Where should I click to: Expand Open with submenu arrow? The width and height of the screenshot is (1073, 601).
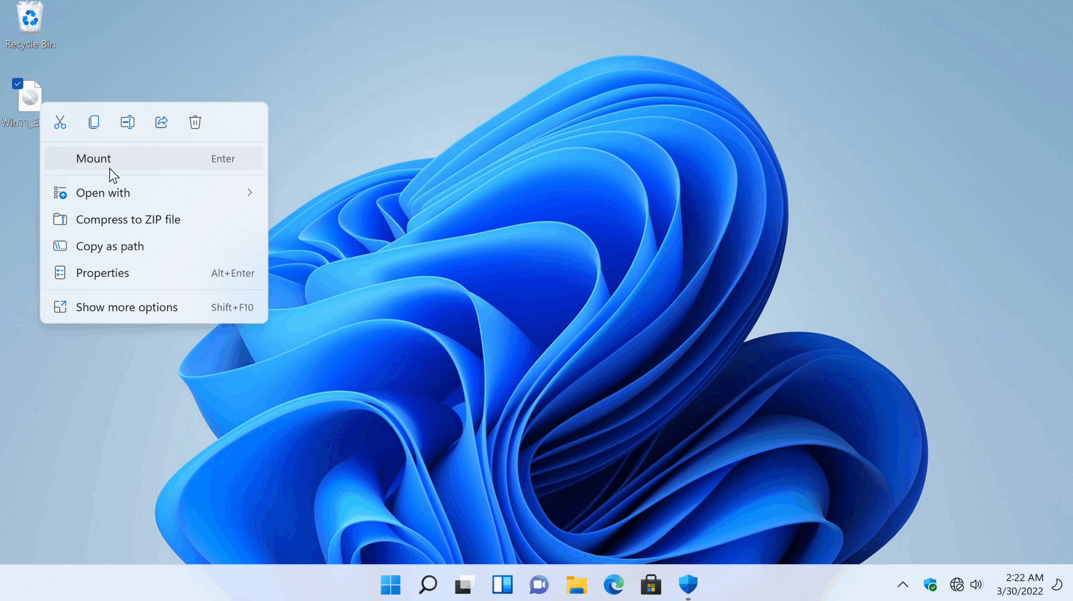coord(250,192)
